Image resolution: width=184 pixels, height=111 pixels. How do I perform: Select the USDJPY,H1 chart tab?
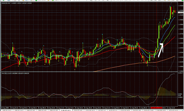[x=102, y=110]
